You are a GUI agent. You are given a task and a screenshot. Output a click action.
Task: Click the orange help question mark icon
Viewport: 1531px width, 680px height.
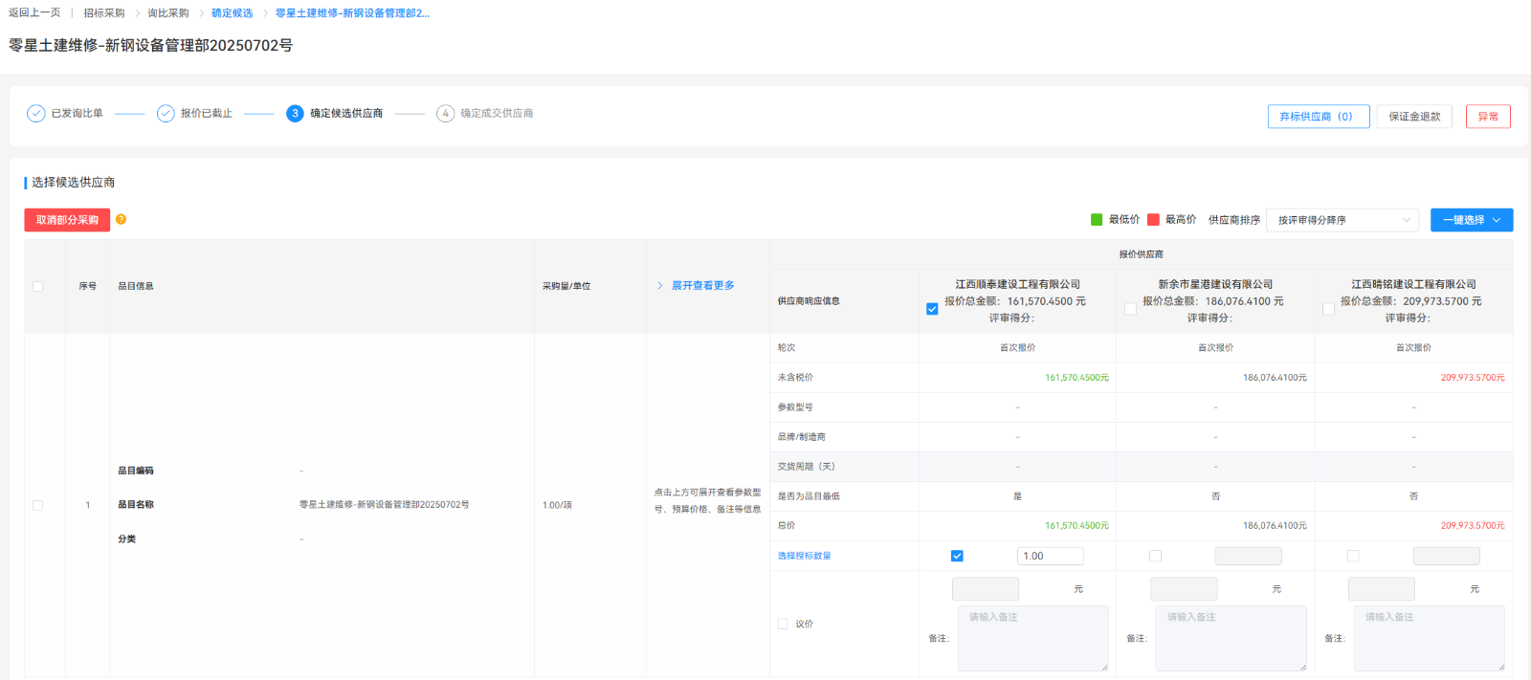(x=121, y=219)
